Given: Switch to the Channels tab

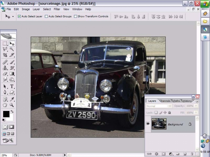Looking at the screenshot, I should pos(165,101).
